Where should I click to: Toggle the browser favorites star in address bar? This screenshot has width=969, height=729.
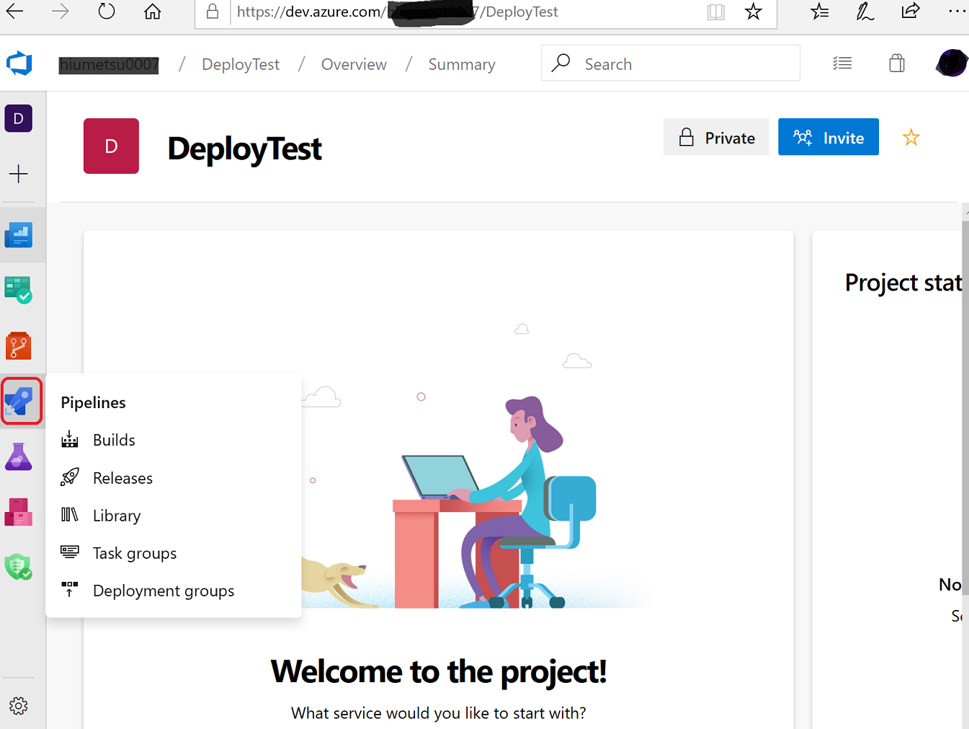pos(753,12)
